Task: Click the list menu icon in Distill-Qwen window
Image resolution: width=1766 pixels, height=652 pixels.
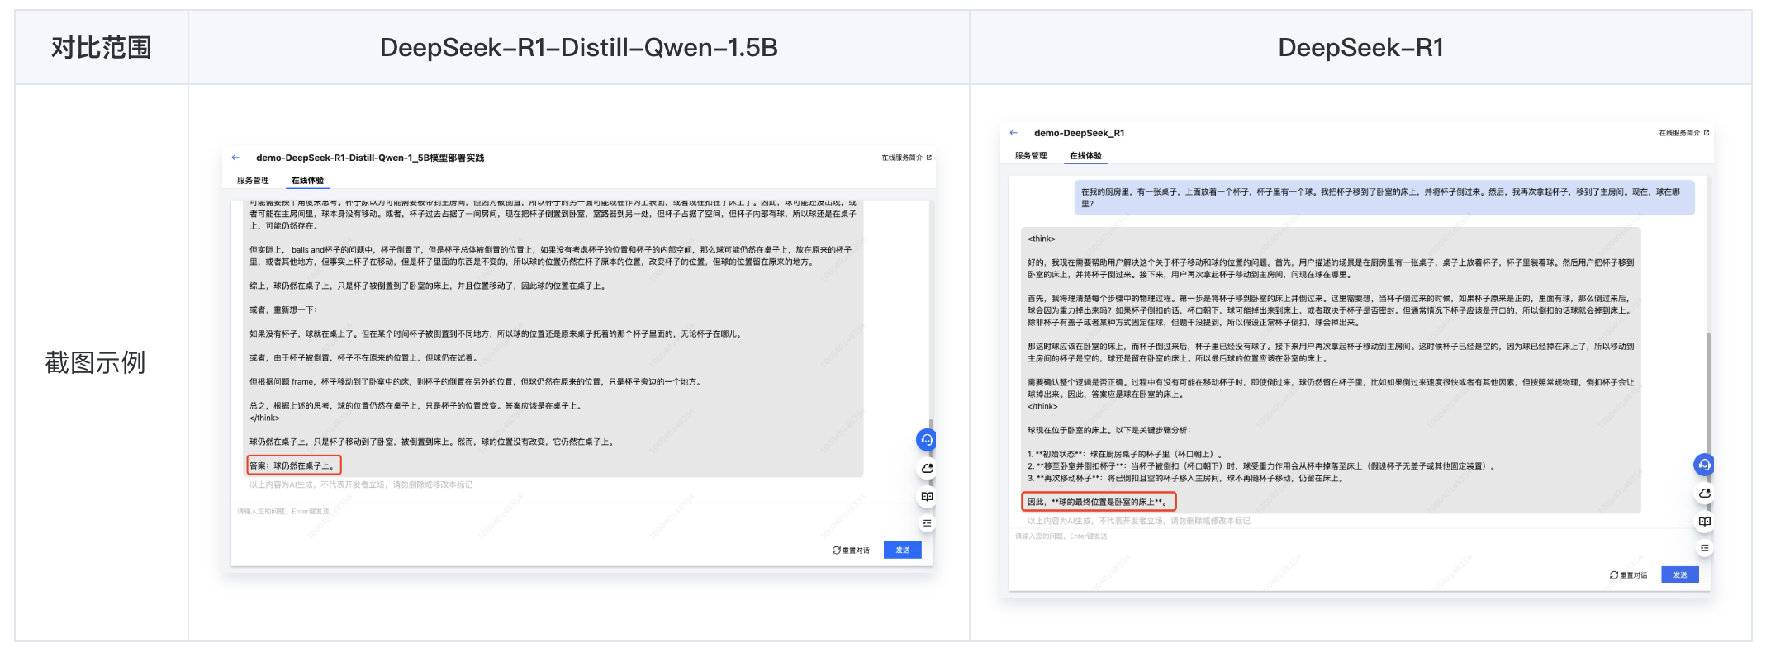Action: 927,523
